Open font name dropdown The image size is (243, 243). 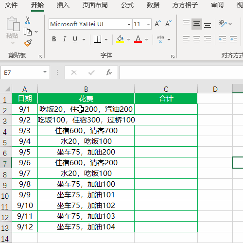(129, 24)
